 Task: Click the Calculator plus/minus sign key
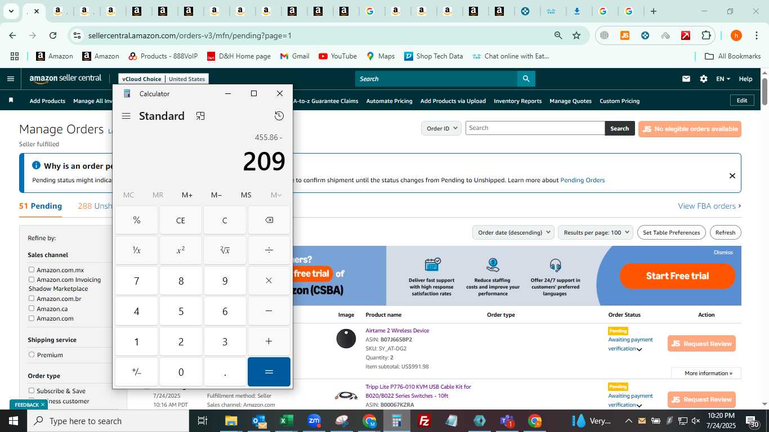coord(136,372)
